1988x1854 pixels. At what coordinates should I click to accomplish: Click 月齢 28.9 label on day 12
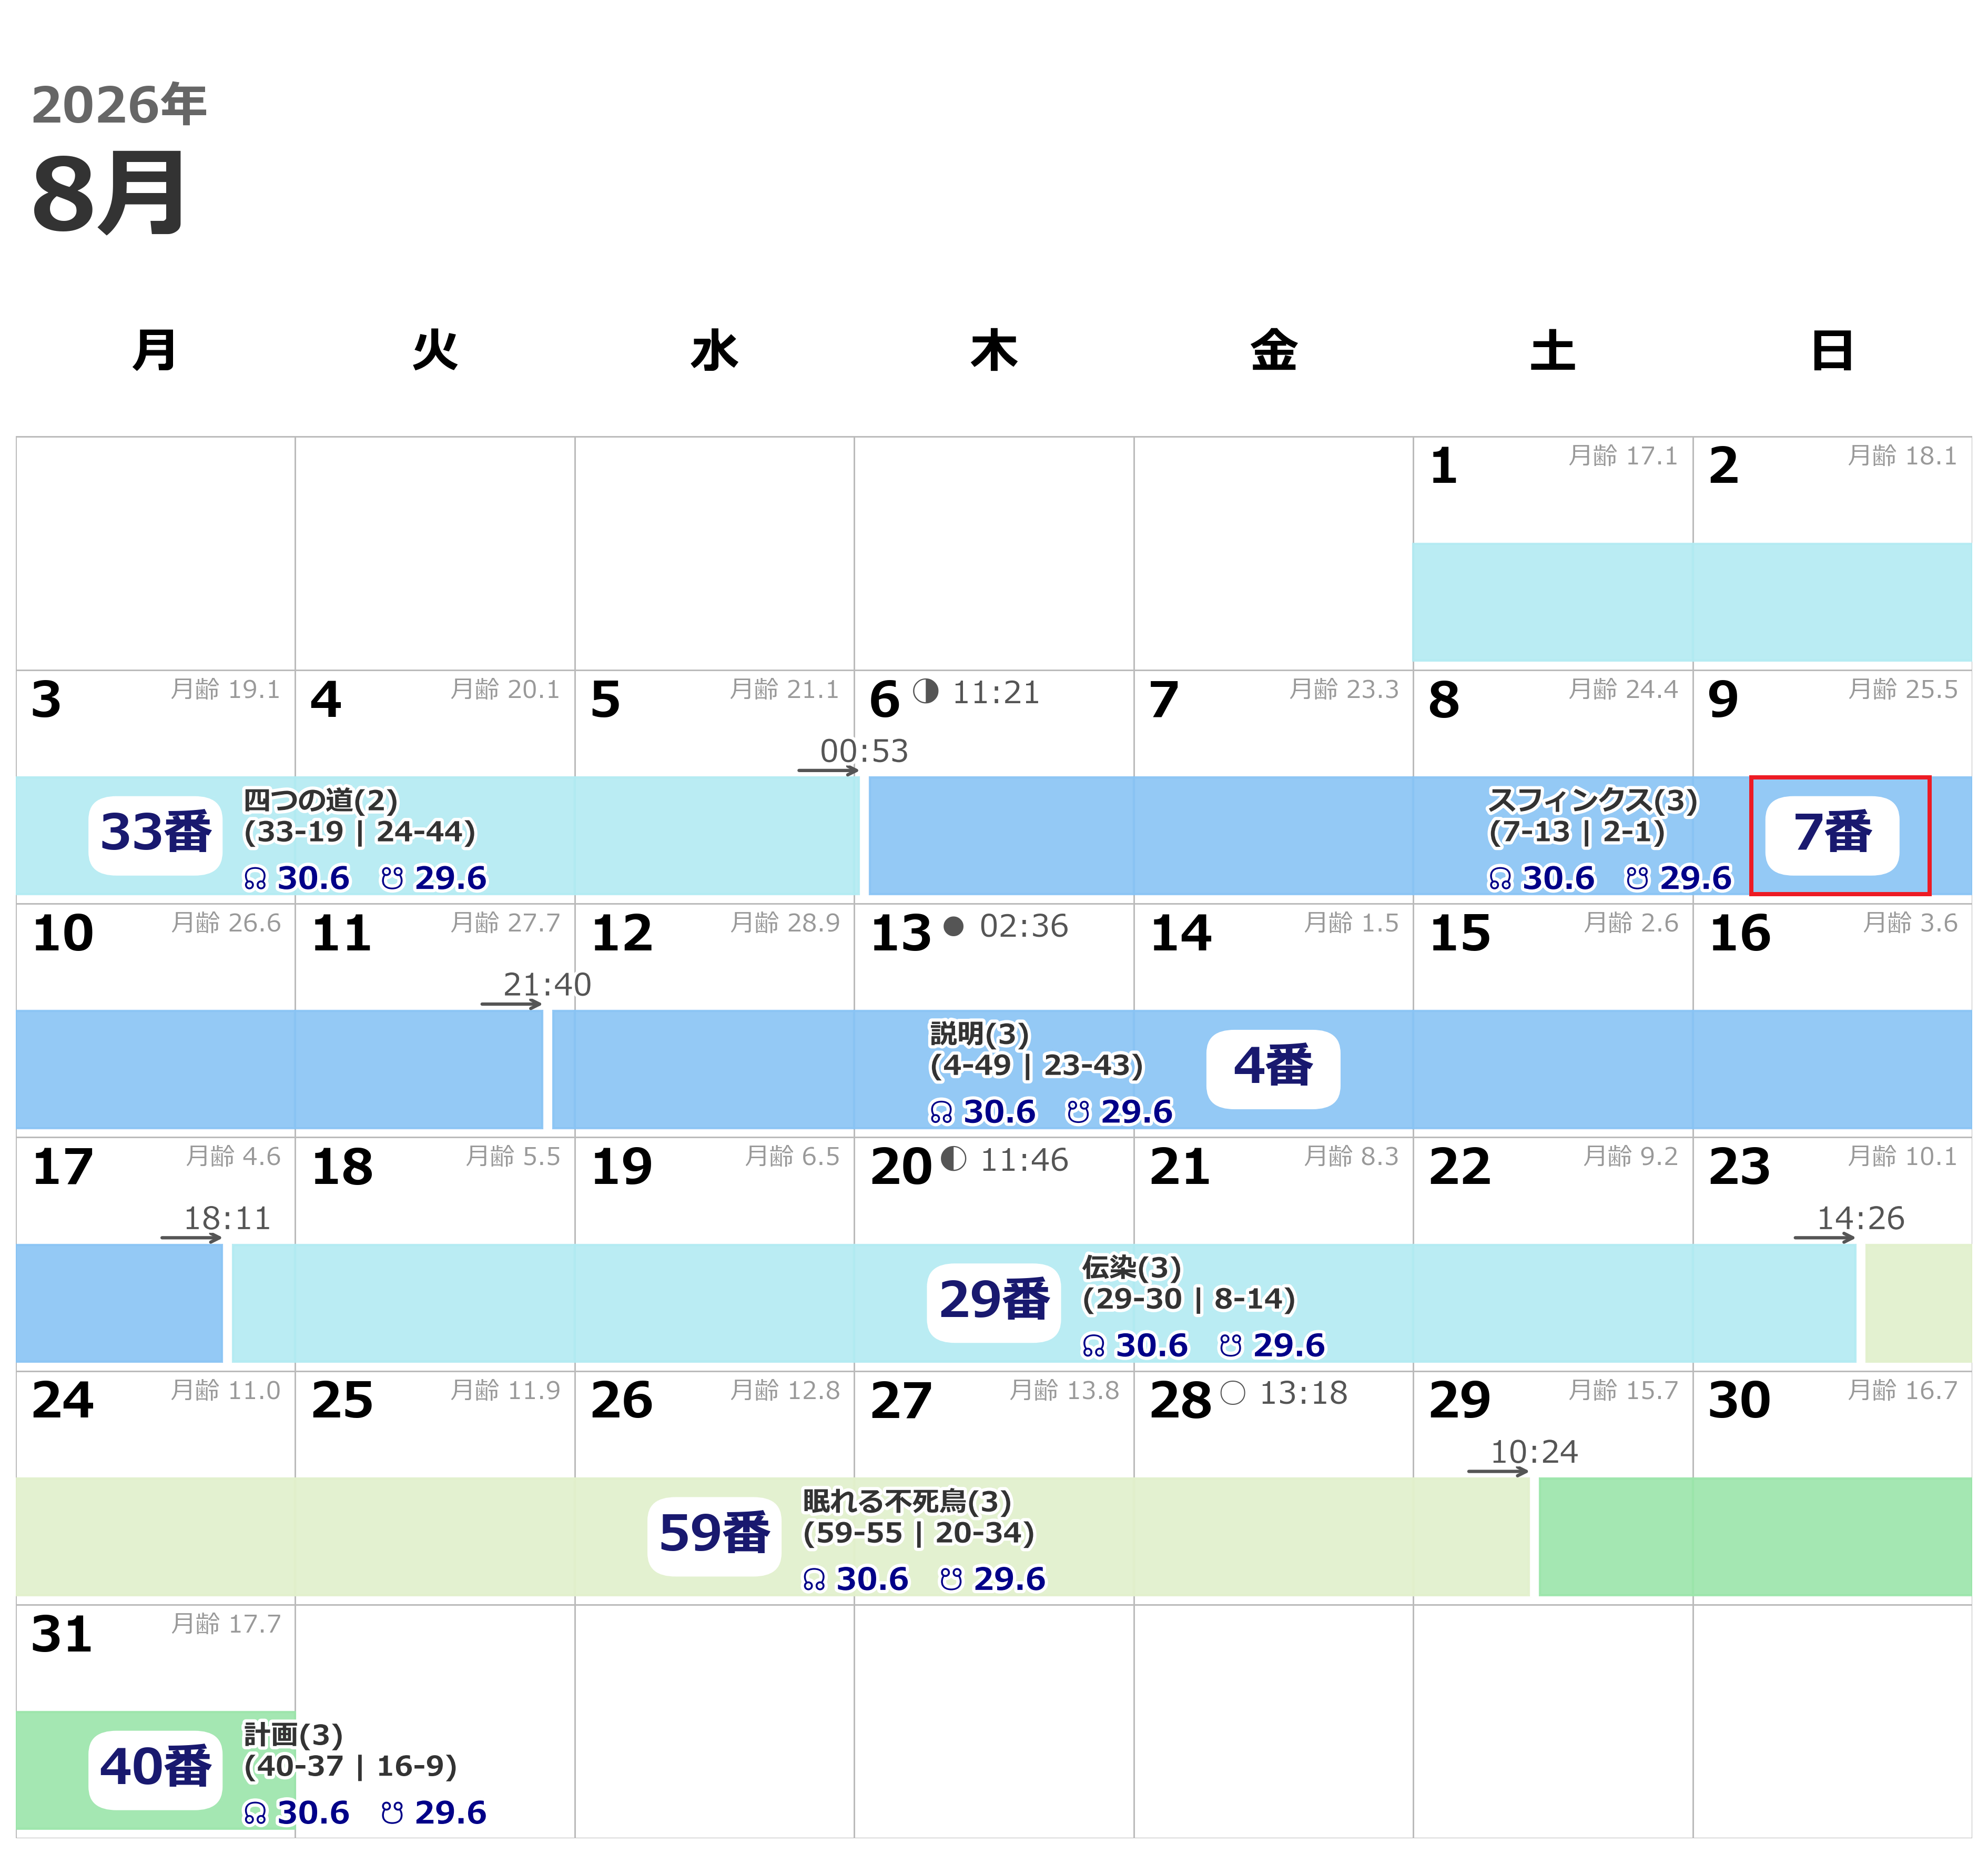click(784, 922)
